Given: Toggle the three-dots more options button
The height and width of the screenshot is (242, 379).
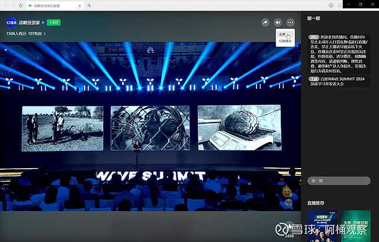Looking at the screenshot, I should point(291,22).
